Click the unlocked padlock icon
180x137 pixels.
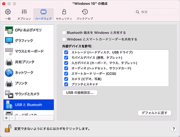click(8, 128)
